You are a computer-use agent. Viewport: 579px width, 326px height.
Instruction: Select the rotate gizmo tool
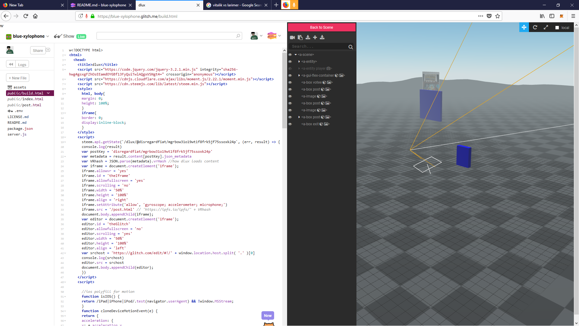pos(535,27)
